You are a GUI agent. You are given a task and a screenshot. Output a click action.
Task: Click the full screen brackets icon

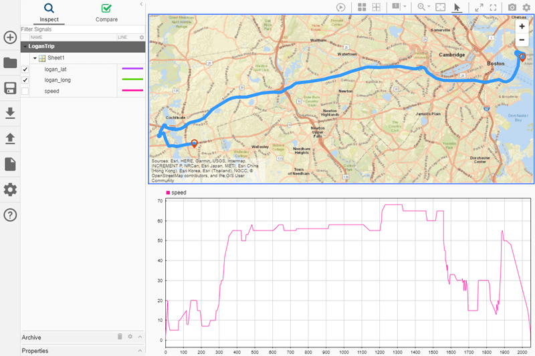[x=493, y=7]
